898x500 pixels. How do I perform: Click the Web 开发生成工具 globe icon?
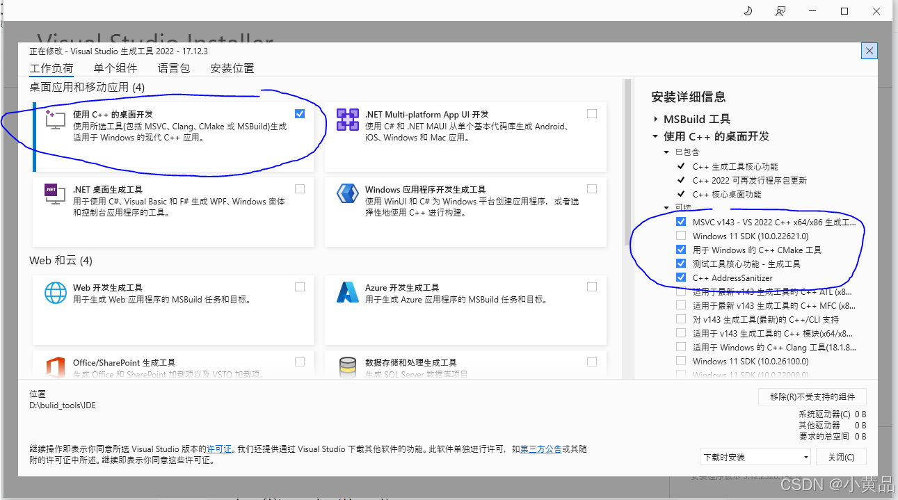pos(55,293)
